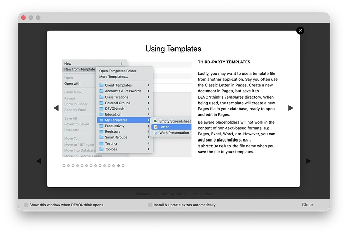
Task: Expand the DEVONtech submenu chevron
Action: [148, 109]
